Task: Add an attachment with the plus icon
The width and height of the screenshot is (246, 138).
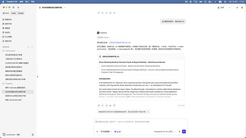Action: [x=97, y=132]
